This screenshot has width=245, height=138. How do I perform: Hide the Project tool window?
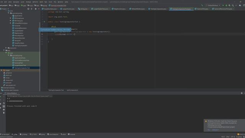pos(39,9)
